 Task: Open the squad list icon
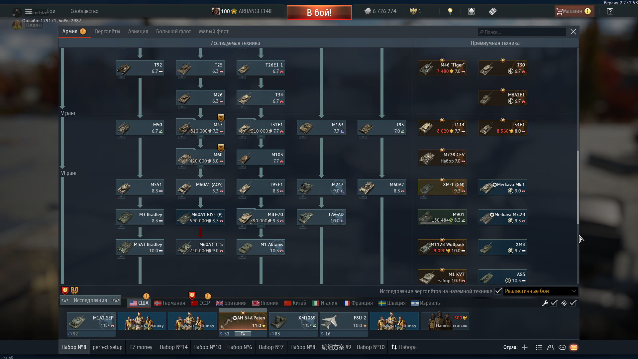(x=539, y=347)
